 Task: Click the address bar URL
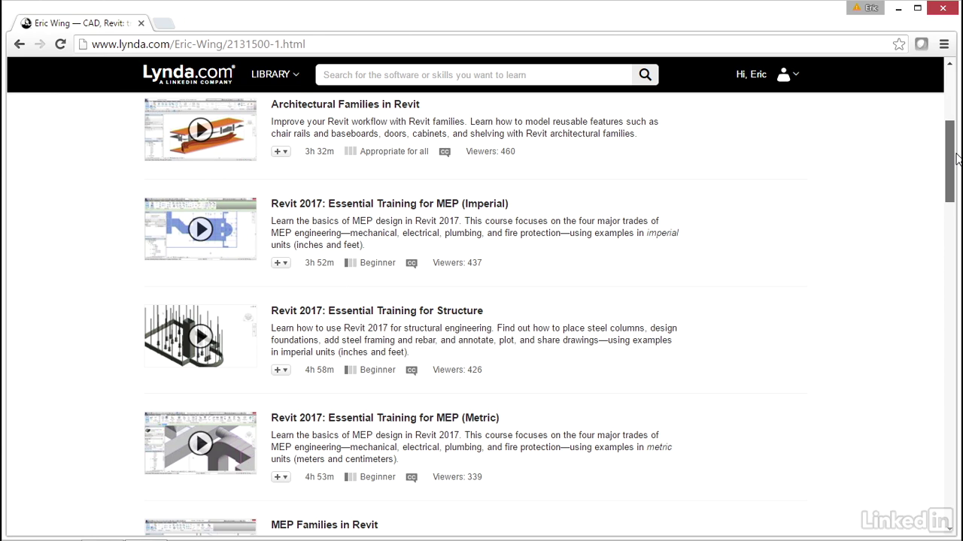(x=199, y=44)
